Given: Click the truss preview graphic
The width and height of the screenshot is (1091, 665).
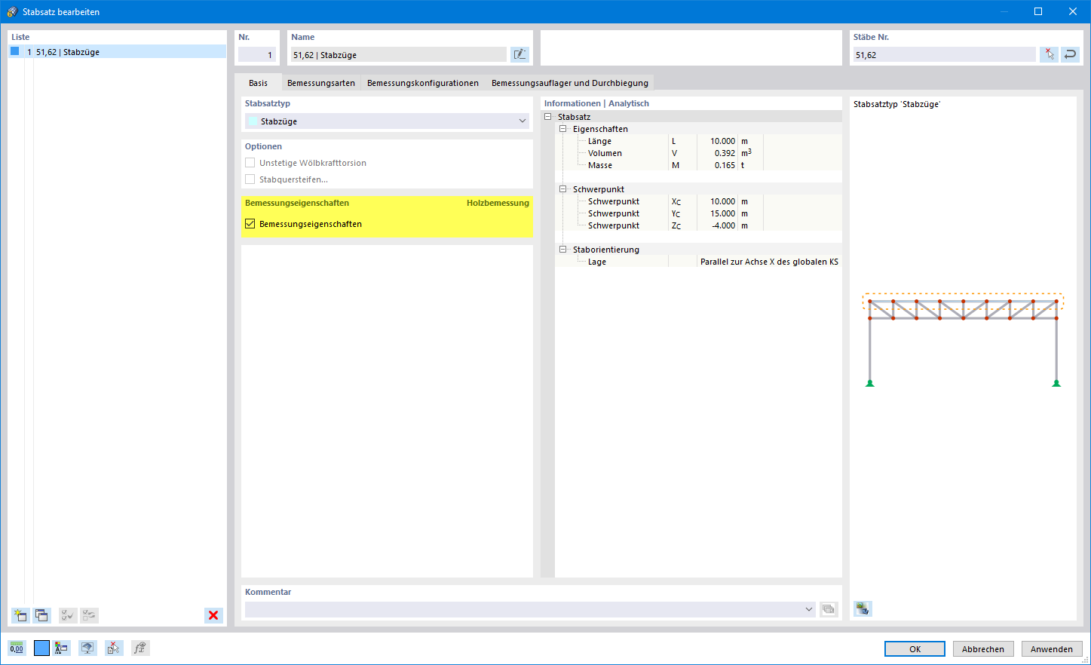Looking at the screenshot, I should pyautogui.click(x=963, y=339).
